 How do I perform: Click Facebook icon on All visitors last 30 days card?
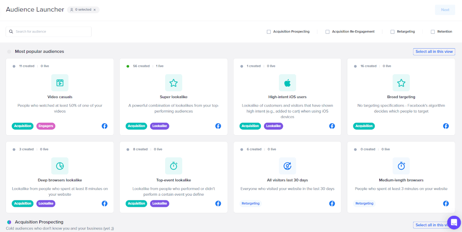point(332,203)
